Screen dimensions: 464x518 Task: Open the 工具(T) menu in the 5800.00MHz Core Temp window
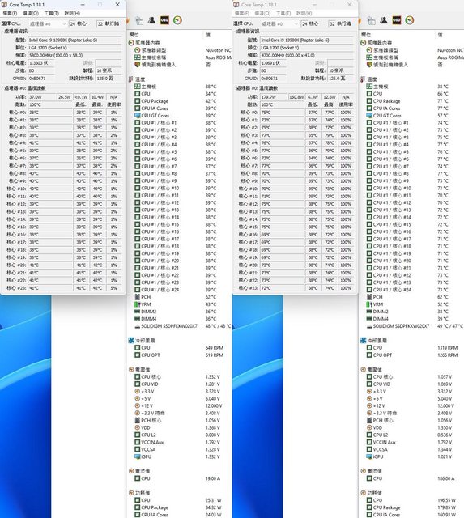[x=51, y=13]
